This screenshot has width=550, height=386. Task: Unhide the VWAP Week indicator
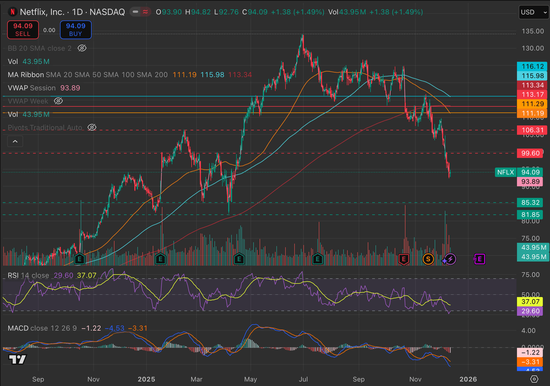pyautogui.click(x=58, y=101)
